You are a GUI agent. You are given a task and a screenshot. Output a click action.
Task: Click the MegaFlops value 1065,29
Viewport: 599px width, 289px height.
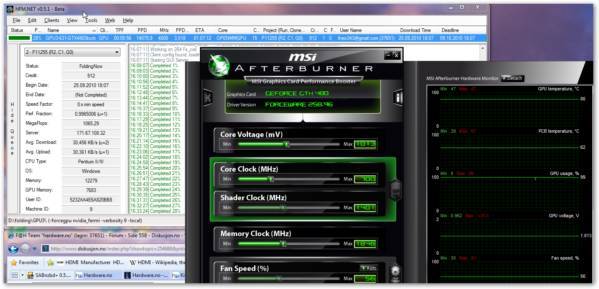91,124
